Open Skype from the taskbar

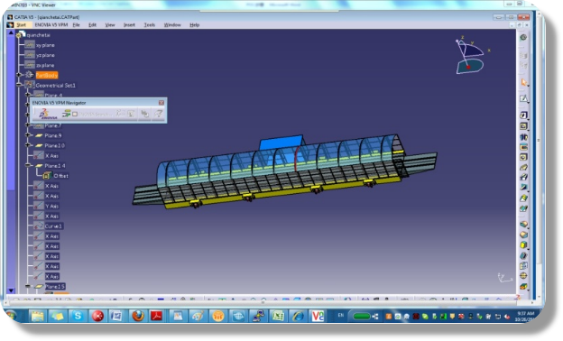[78, 316]
